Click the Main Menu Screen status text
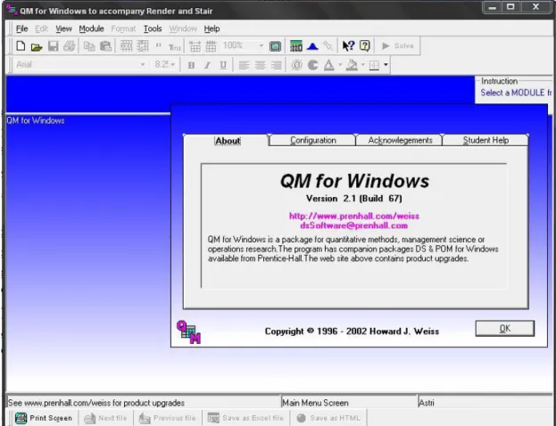 (315, 403)
